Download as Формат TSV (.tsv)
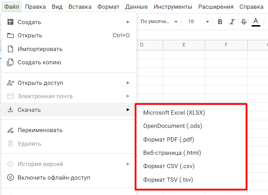The width and height of the screenshot is (268, 195). 191,180
